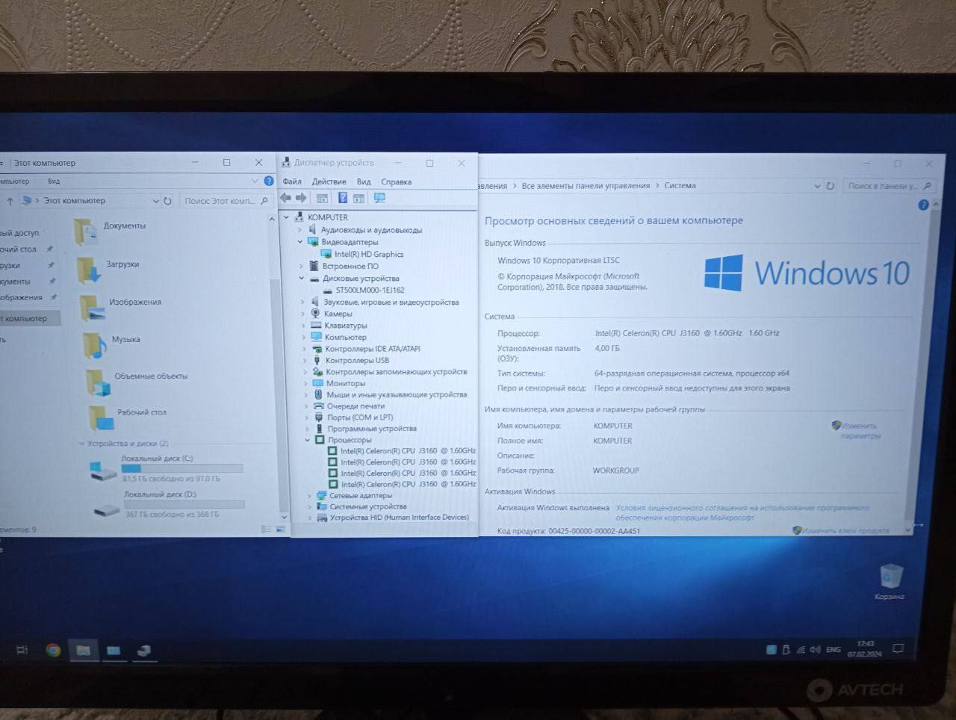Open Chrome from the taskbar

tap(53, 650)
